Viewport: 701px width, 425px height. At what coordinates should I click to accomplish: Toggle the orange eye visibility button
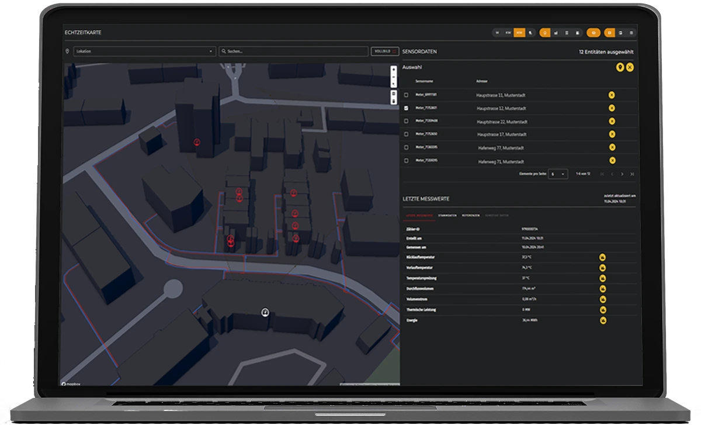pos(594,33)
